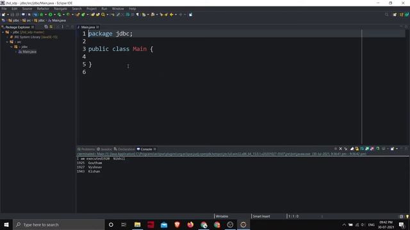Click Collapse All icon in Package Explorer
This screenshot has width=410, height=230.
46,27
